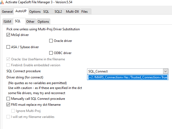The image size is (172, 129).
Task: Select the AutoUP tab
Action: coord(21,11)
